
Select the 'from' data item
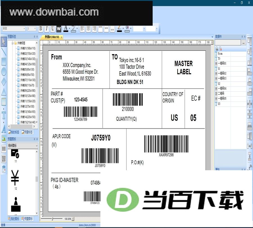[x=231, y=54]
